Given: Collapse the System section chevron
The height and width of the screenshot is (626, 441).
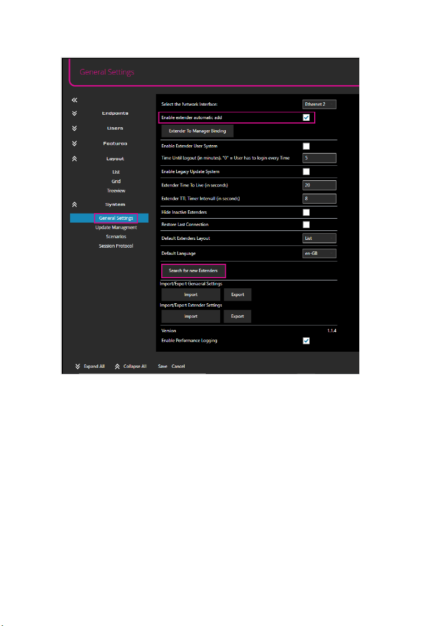Looking at the screenshot, I should coord(74,204).
